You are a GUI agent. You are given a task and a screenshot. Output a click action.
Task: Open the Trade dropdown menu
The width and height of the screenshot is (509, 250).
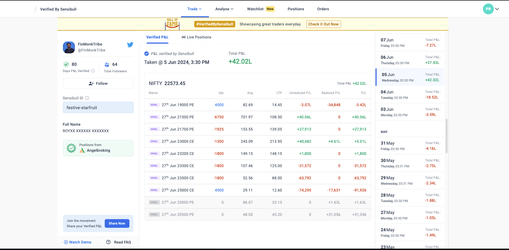pyautogui.click(x=195, y=9)
